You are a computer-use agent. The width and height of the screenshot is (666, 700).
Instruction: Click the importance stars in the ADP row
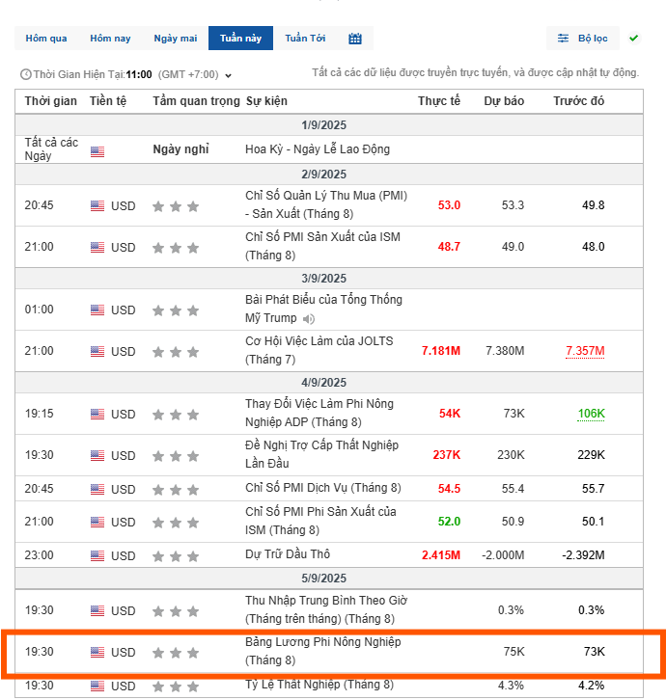176,415
